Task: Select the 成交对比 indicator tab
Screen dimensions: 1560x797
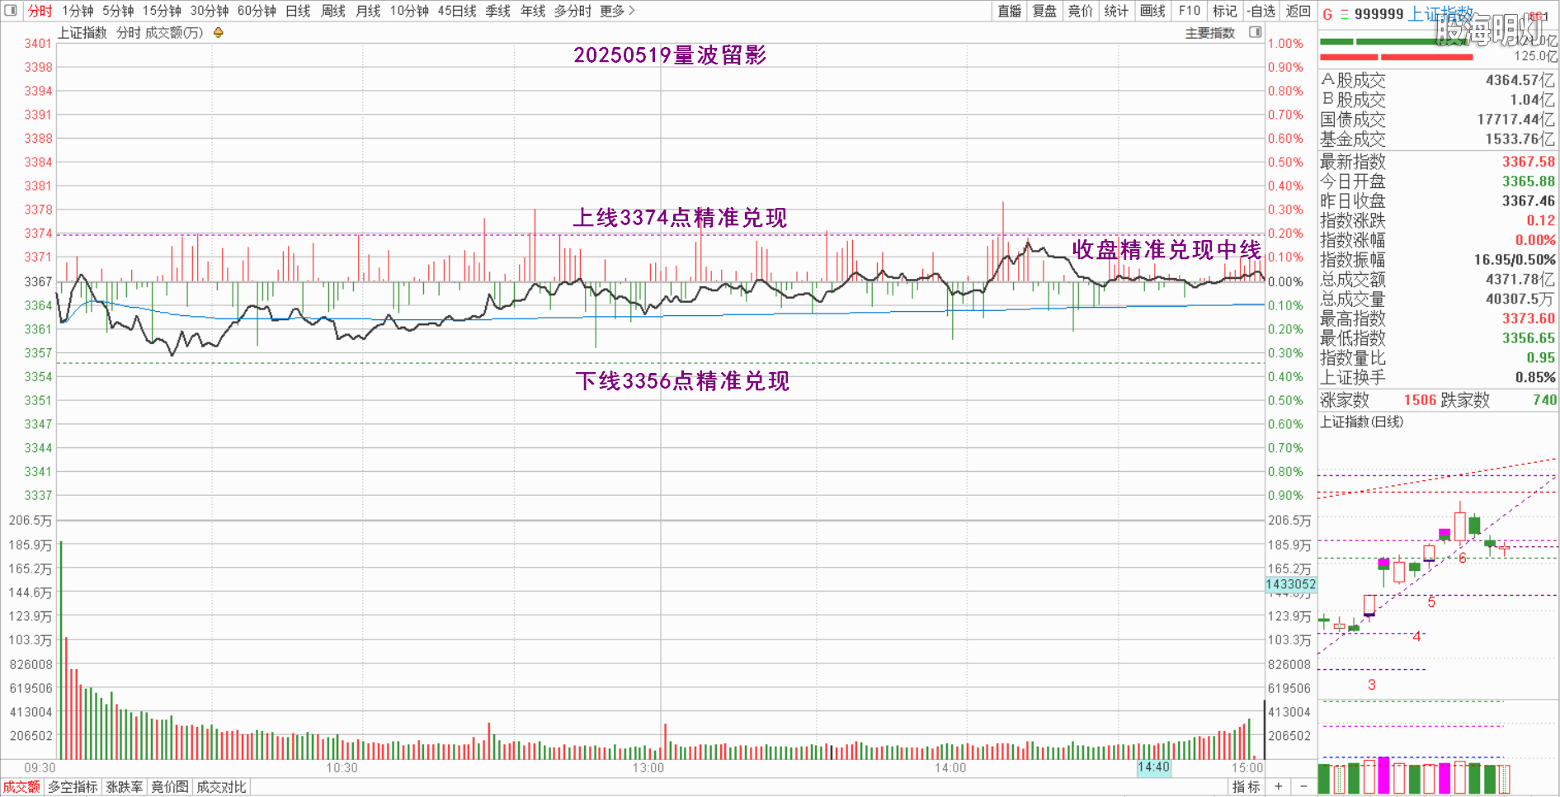Action: (222, 787)
